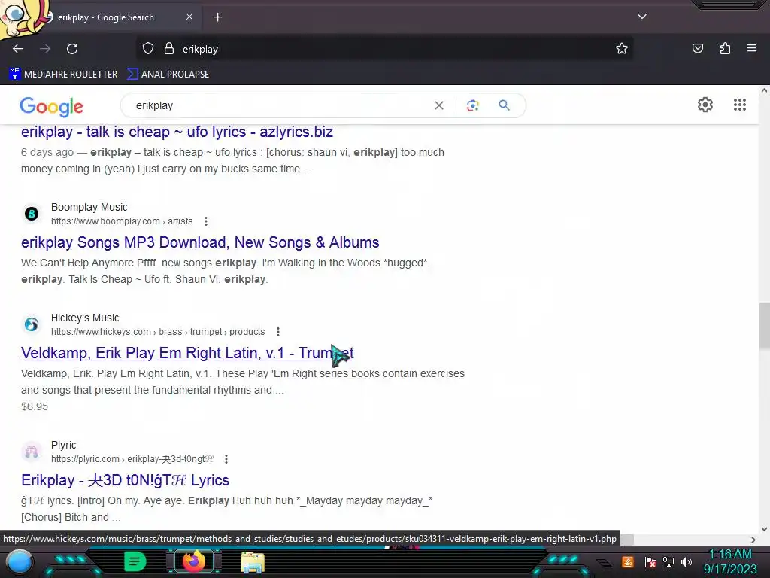This screenshot has height=578, width=770.
Task: Click the taskbar clock showing 1:16 AM
Action: tap(730, 561)
